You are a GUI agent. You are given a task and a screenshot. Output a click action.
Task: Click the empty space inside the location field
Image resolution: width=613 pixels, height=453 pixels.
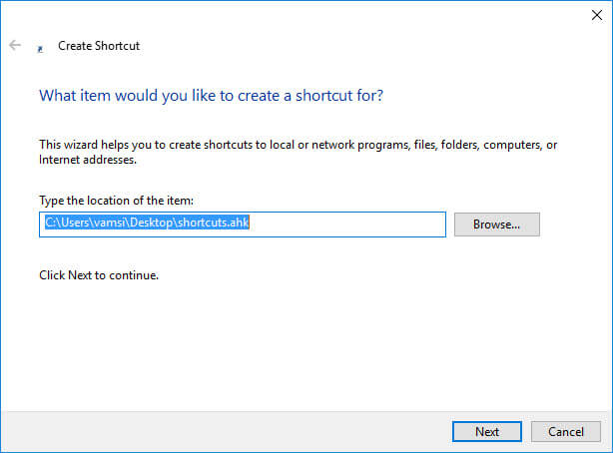[347, 225]
